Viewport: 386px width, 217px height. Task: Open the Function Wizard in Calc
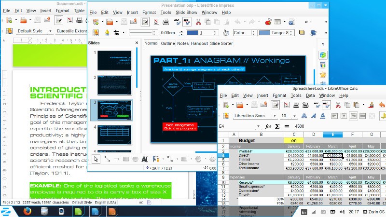pos(268,126)
